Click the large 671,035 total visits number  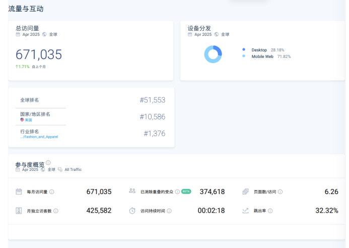click(x=39, y=54)
